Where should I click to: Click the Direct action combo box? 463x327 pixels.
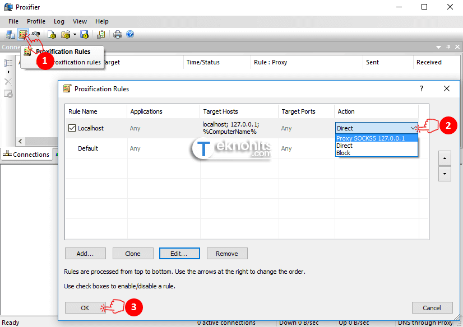(x=377, y=128)
